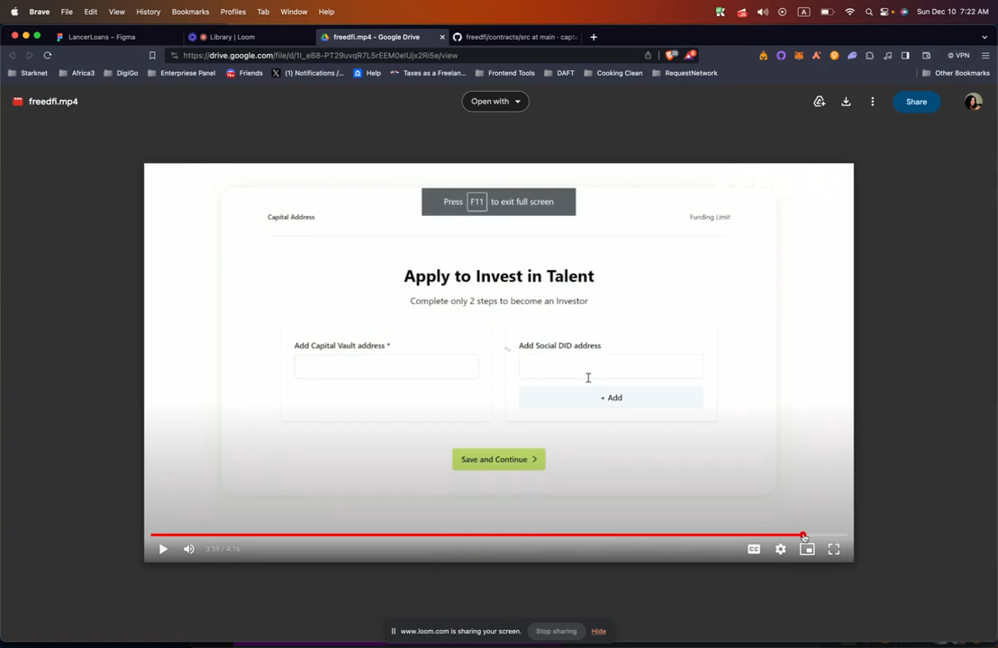Hide the Loom screen sharing bar

[x=598, y=632]
